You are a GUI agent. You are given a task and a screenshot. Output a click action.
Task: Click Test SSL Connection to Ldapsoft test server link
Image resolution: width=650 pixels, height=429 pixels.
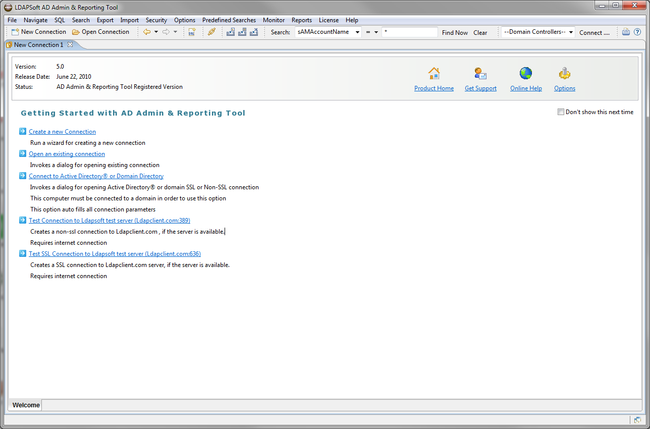coord(115,254)
